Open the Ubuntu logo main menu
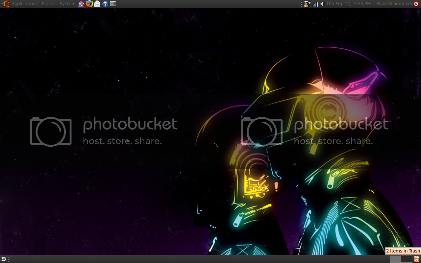The image size is (421, 263). pyautogui.click(x=6, y=4)
